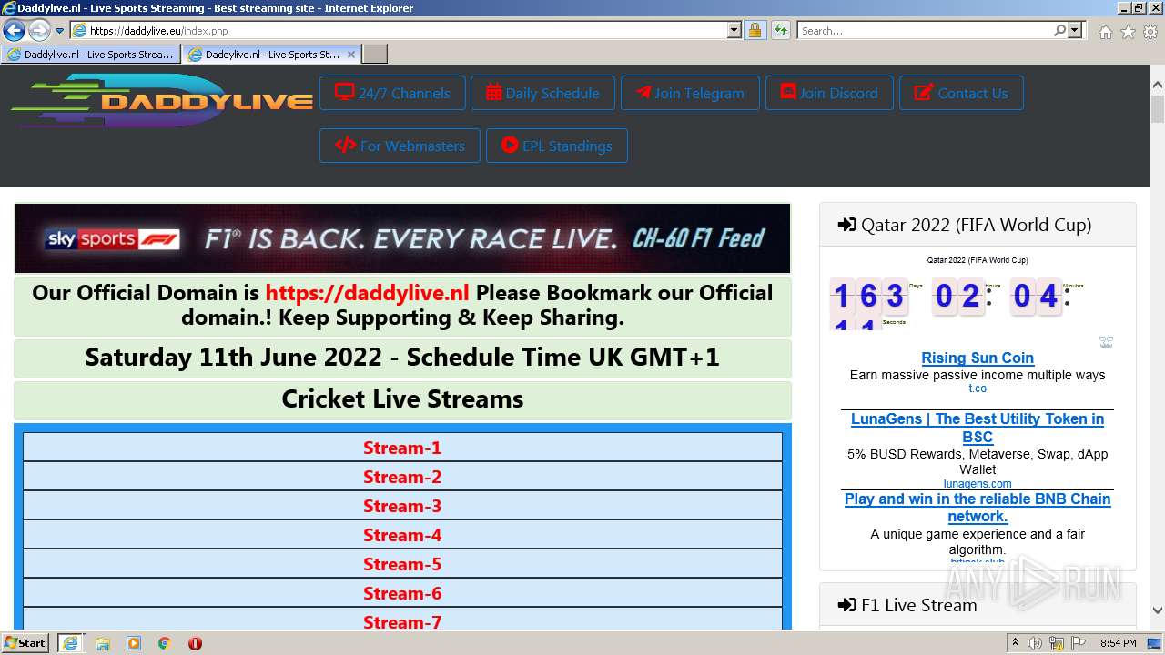Open File Explorer folder from taskbar
The width and height of the screenshot is (1165, 655).
coord(103,643)
